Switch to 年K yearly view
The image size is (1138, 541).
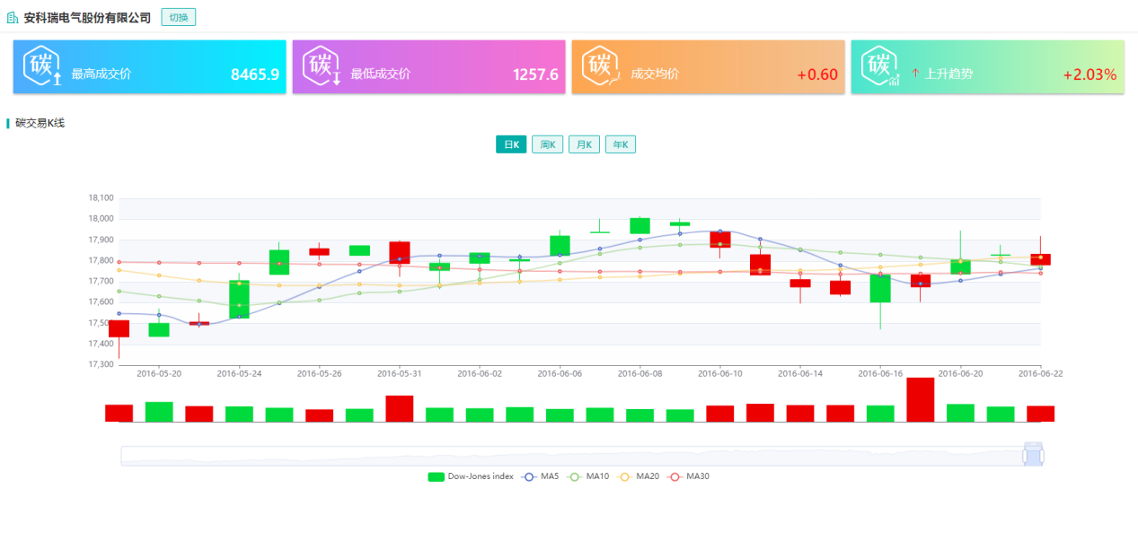pyautogui.click(x=620, y=144)
